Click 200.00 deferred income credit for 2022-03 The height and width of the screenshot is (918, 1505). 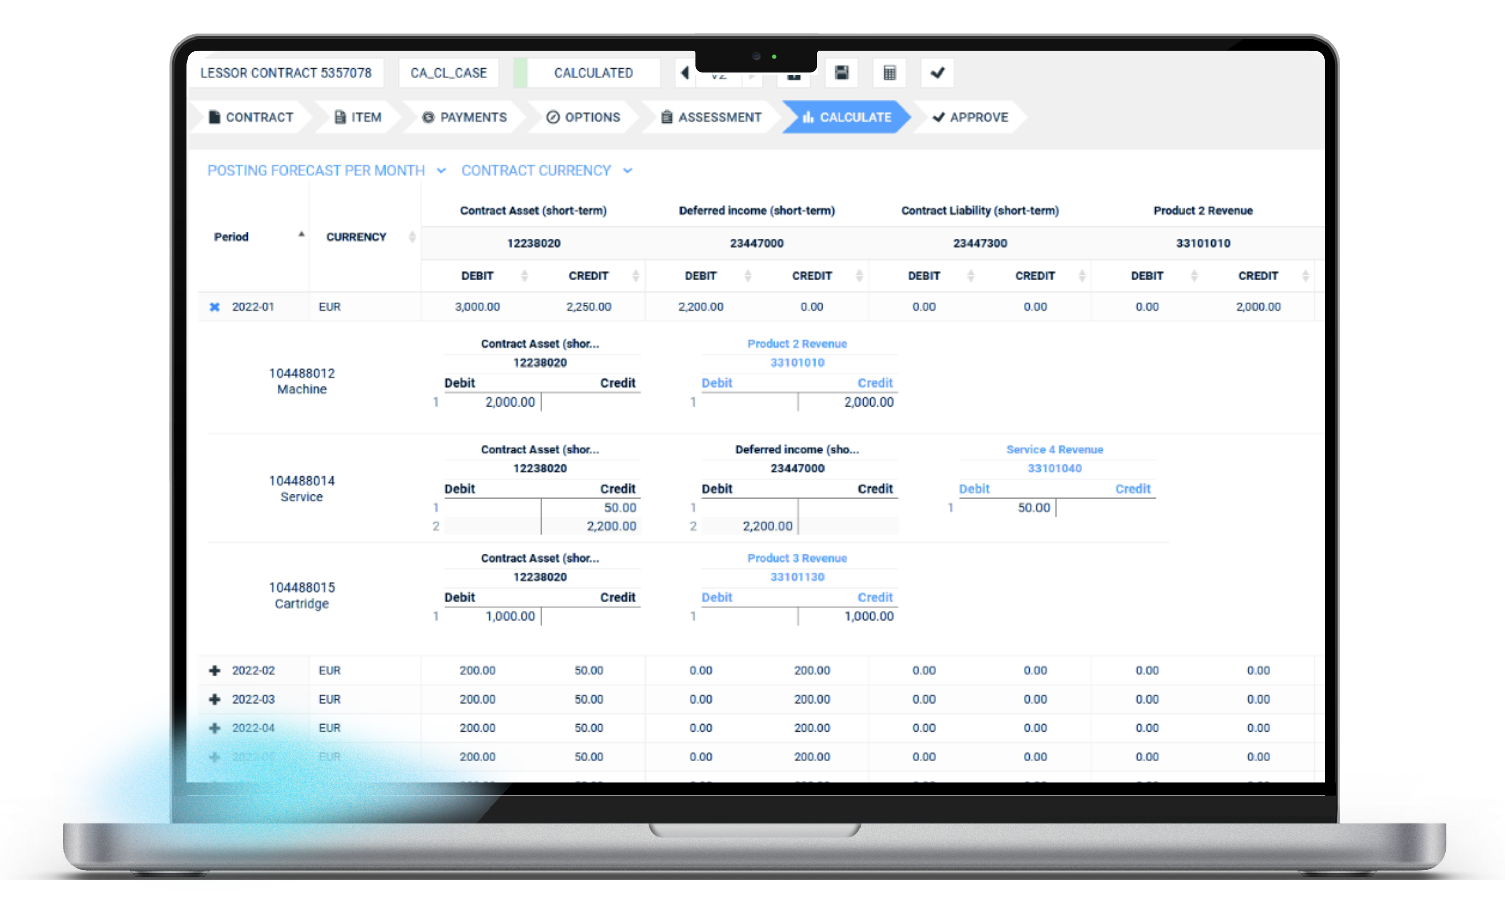tap(812, 699)
